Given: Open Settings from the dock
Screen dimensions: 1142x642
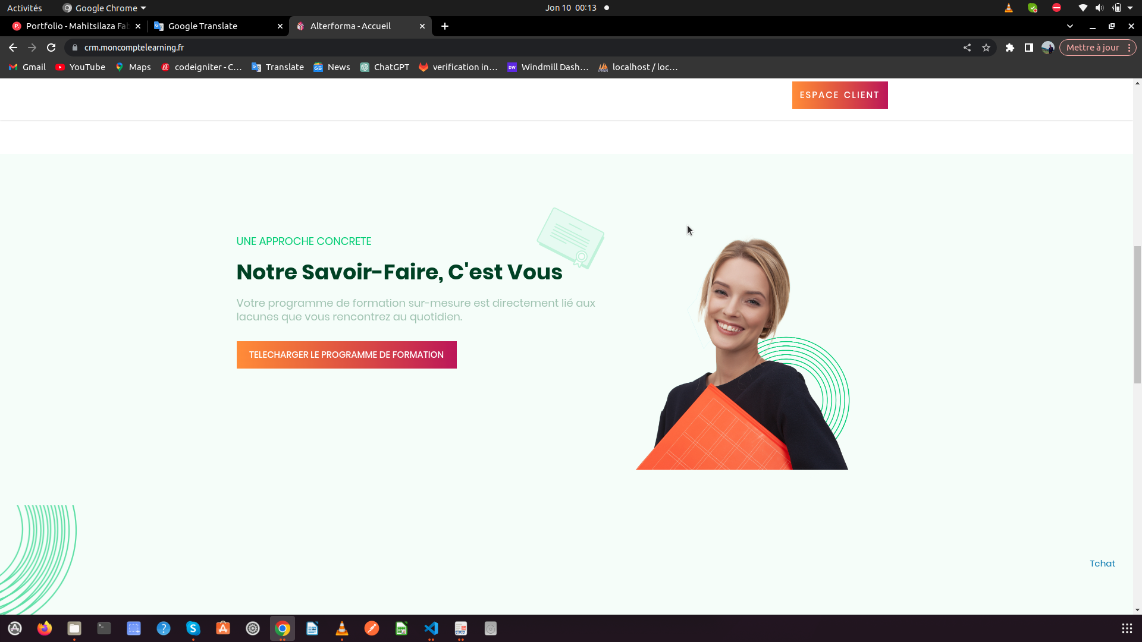Looking at the screenshot, I should tap(253, 628).
